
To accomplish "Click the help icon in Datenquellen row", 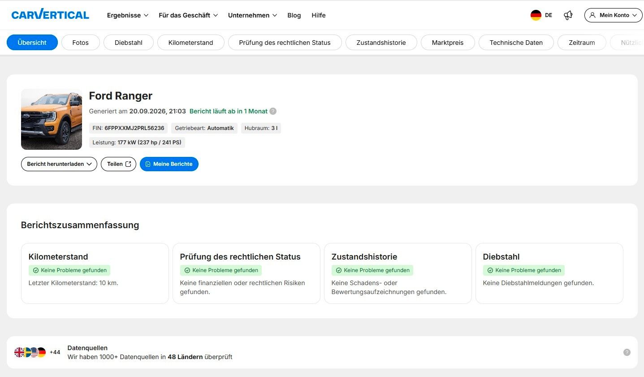I will [627, 352].
